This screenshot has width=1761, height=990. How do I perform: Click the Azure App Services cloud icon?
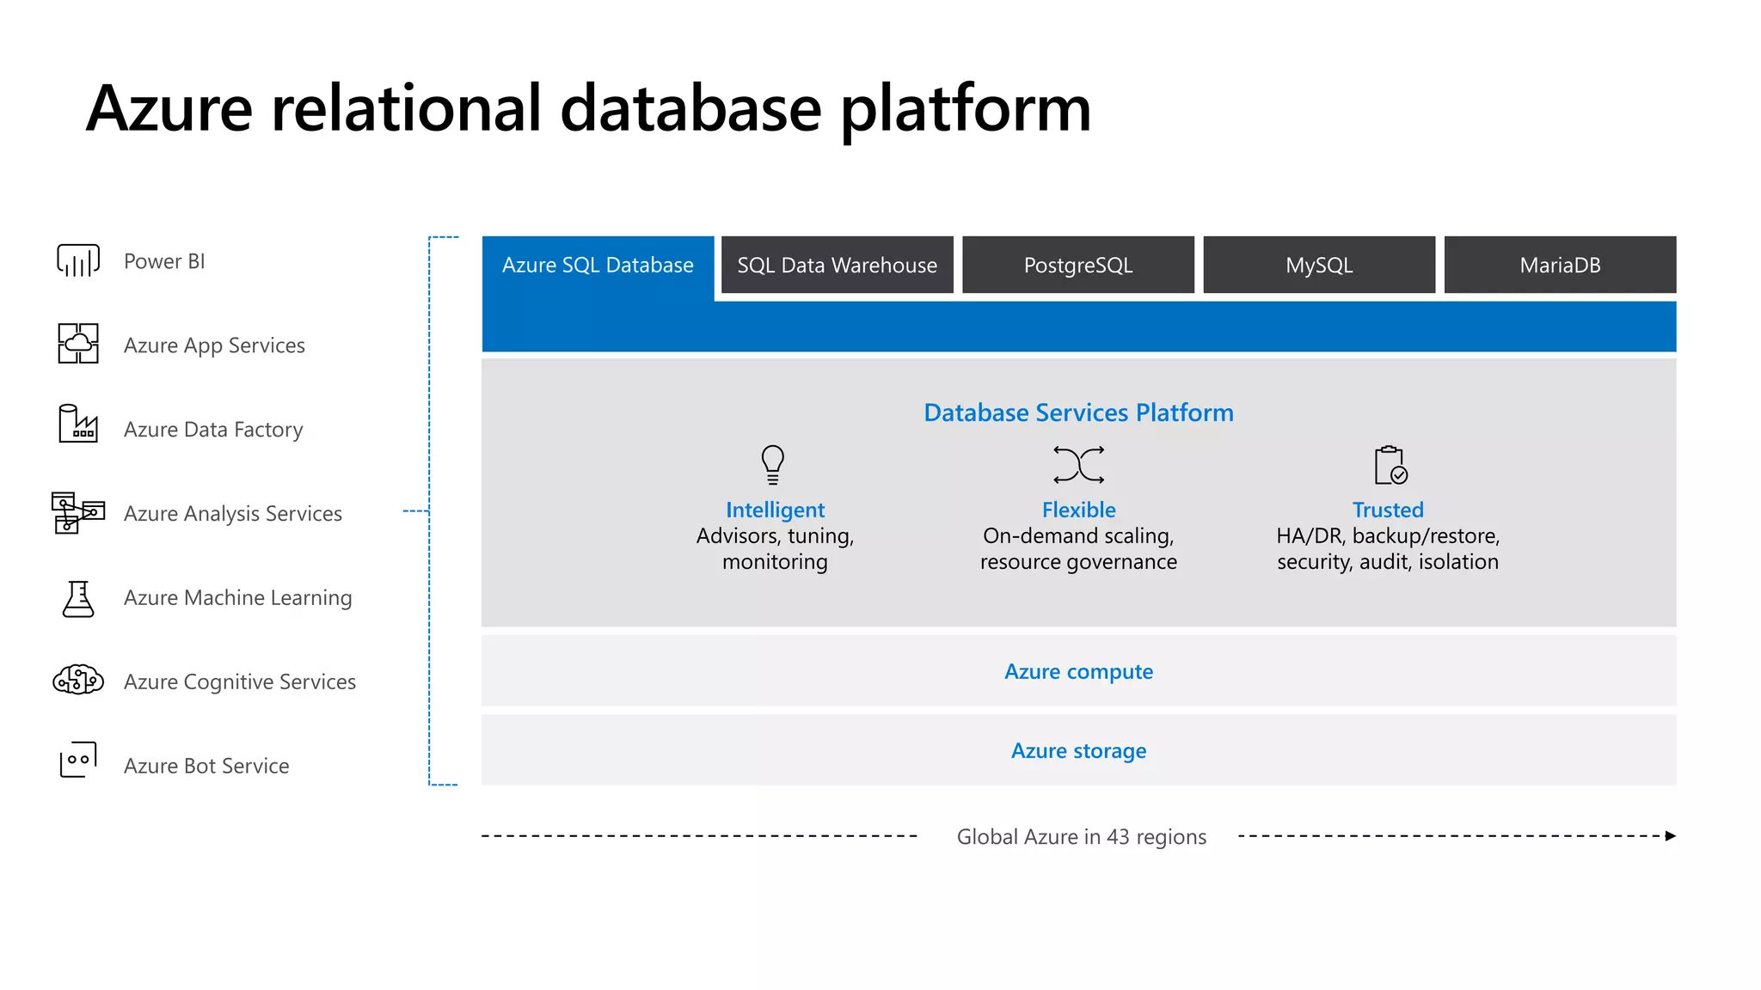78,343
